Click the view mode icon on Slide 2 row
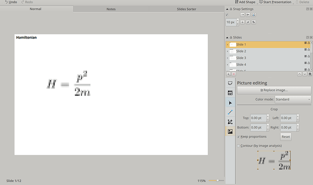The height and width of the screenshot is (185, 313). pos(305,49)
